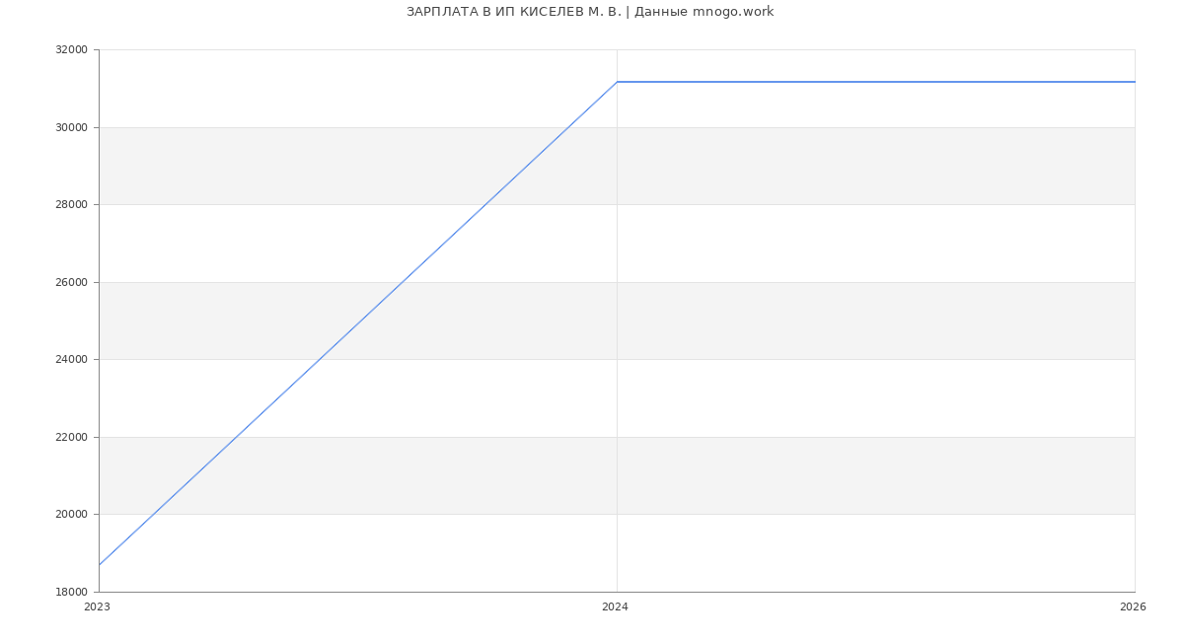Select the 20000 y-axis label
The image size is (1184, 641).
[71, 515]
